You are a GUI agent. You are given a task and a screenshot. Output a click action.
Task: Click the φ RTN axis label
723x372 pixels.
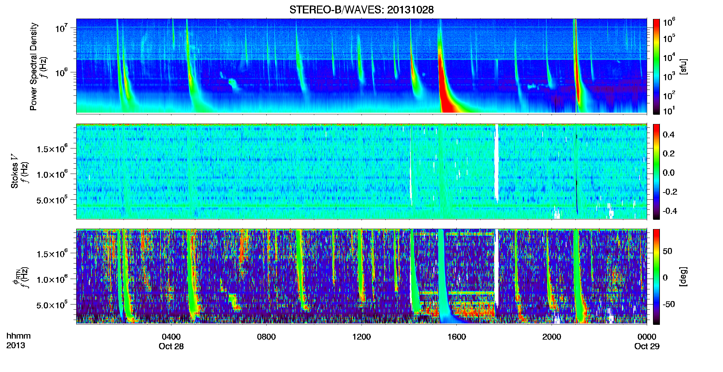pos(16,277)
